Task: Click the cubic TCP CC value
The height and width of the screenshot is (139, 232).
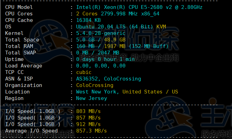Action: click(84, 72)
